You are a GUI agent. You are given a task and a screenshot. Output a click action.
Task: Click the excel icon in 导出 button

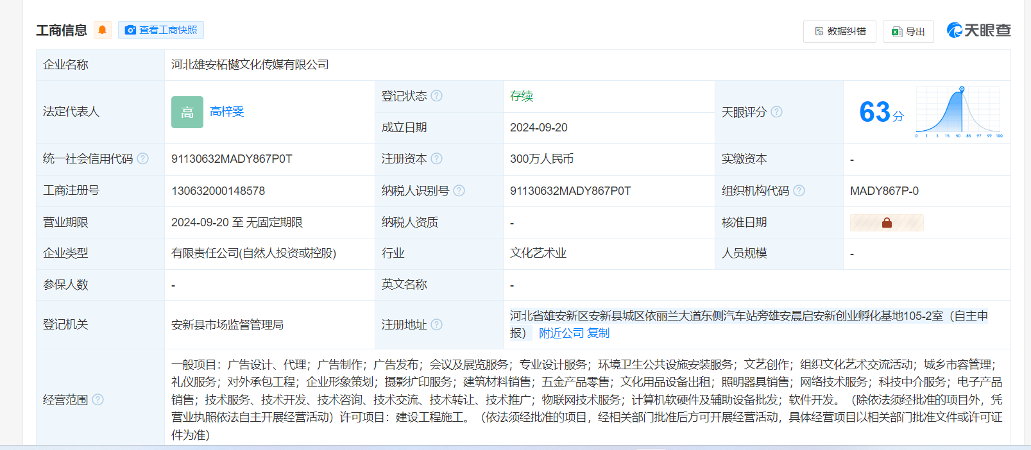(897, 31)
